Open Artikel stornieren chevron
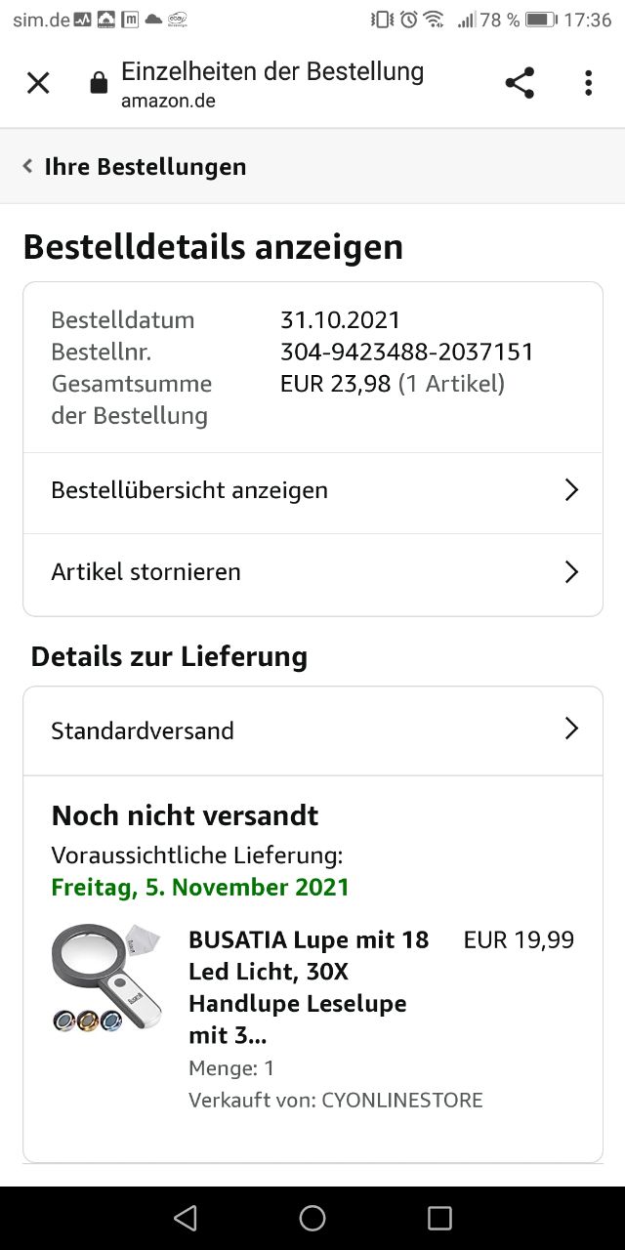Image resolution: width=625 pixels, height=1250 pixels. point(572,572)
